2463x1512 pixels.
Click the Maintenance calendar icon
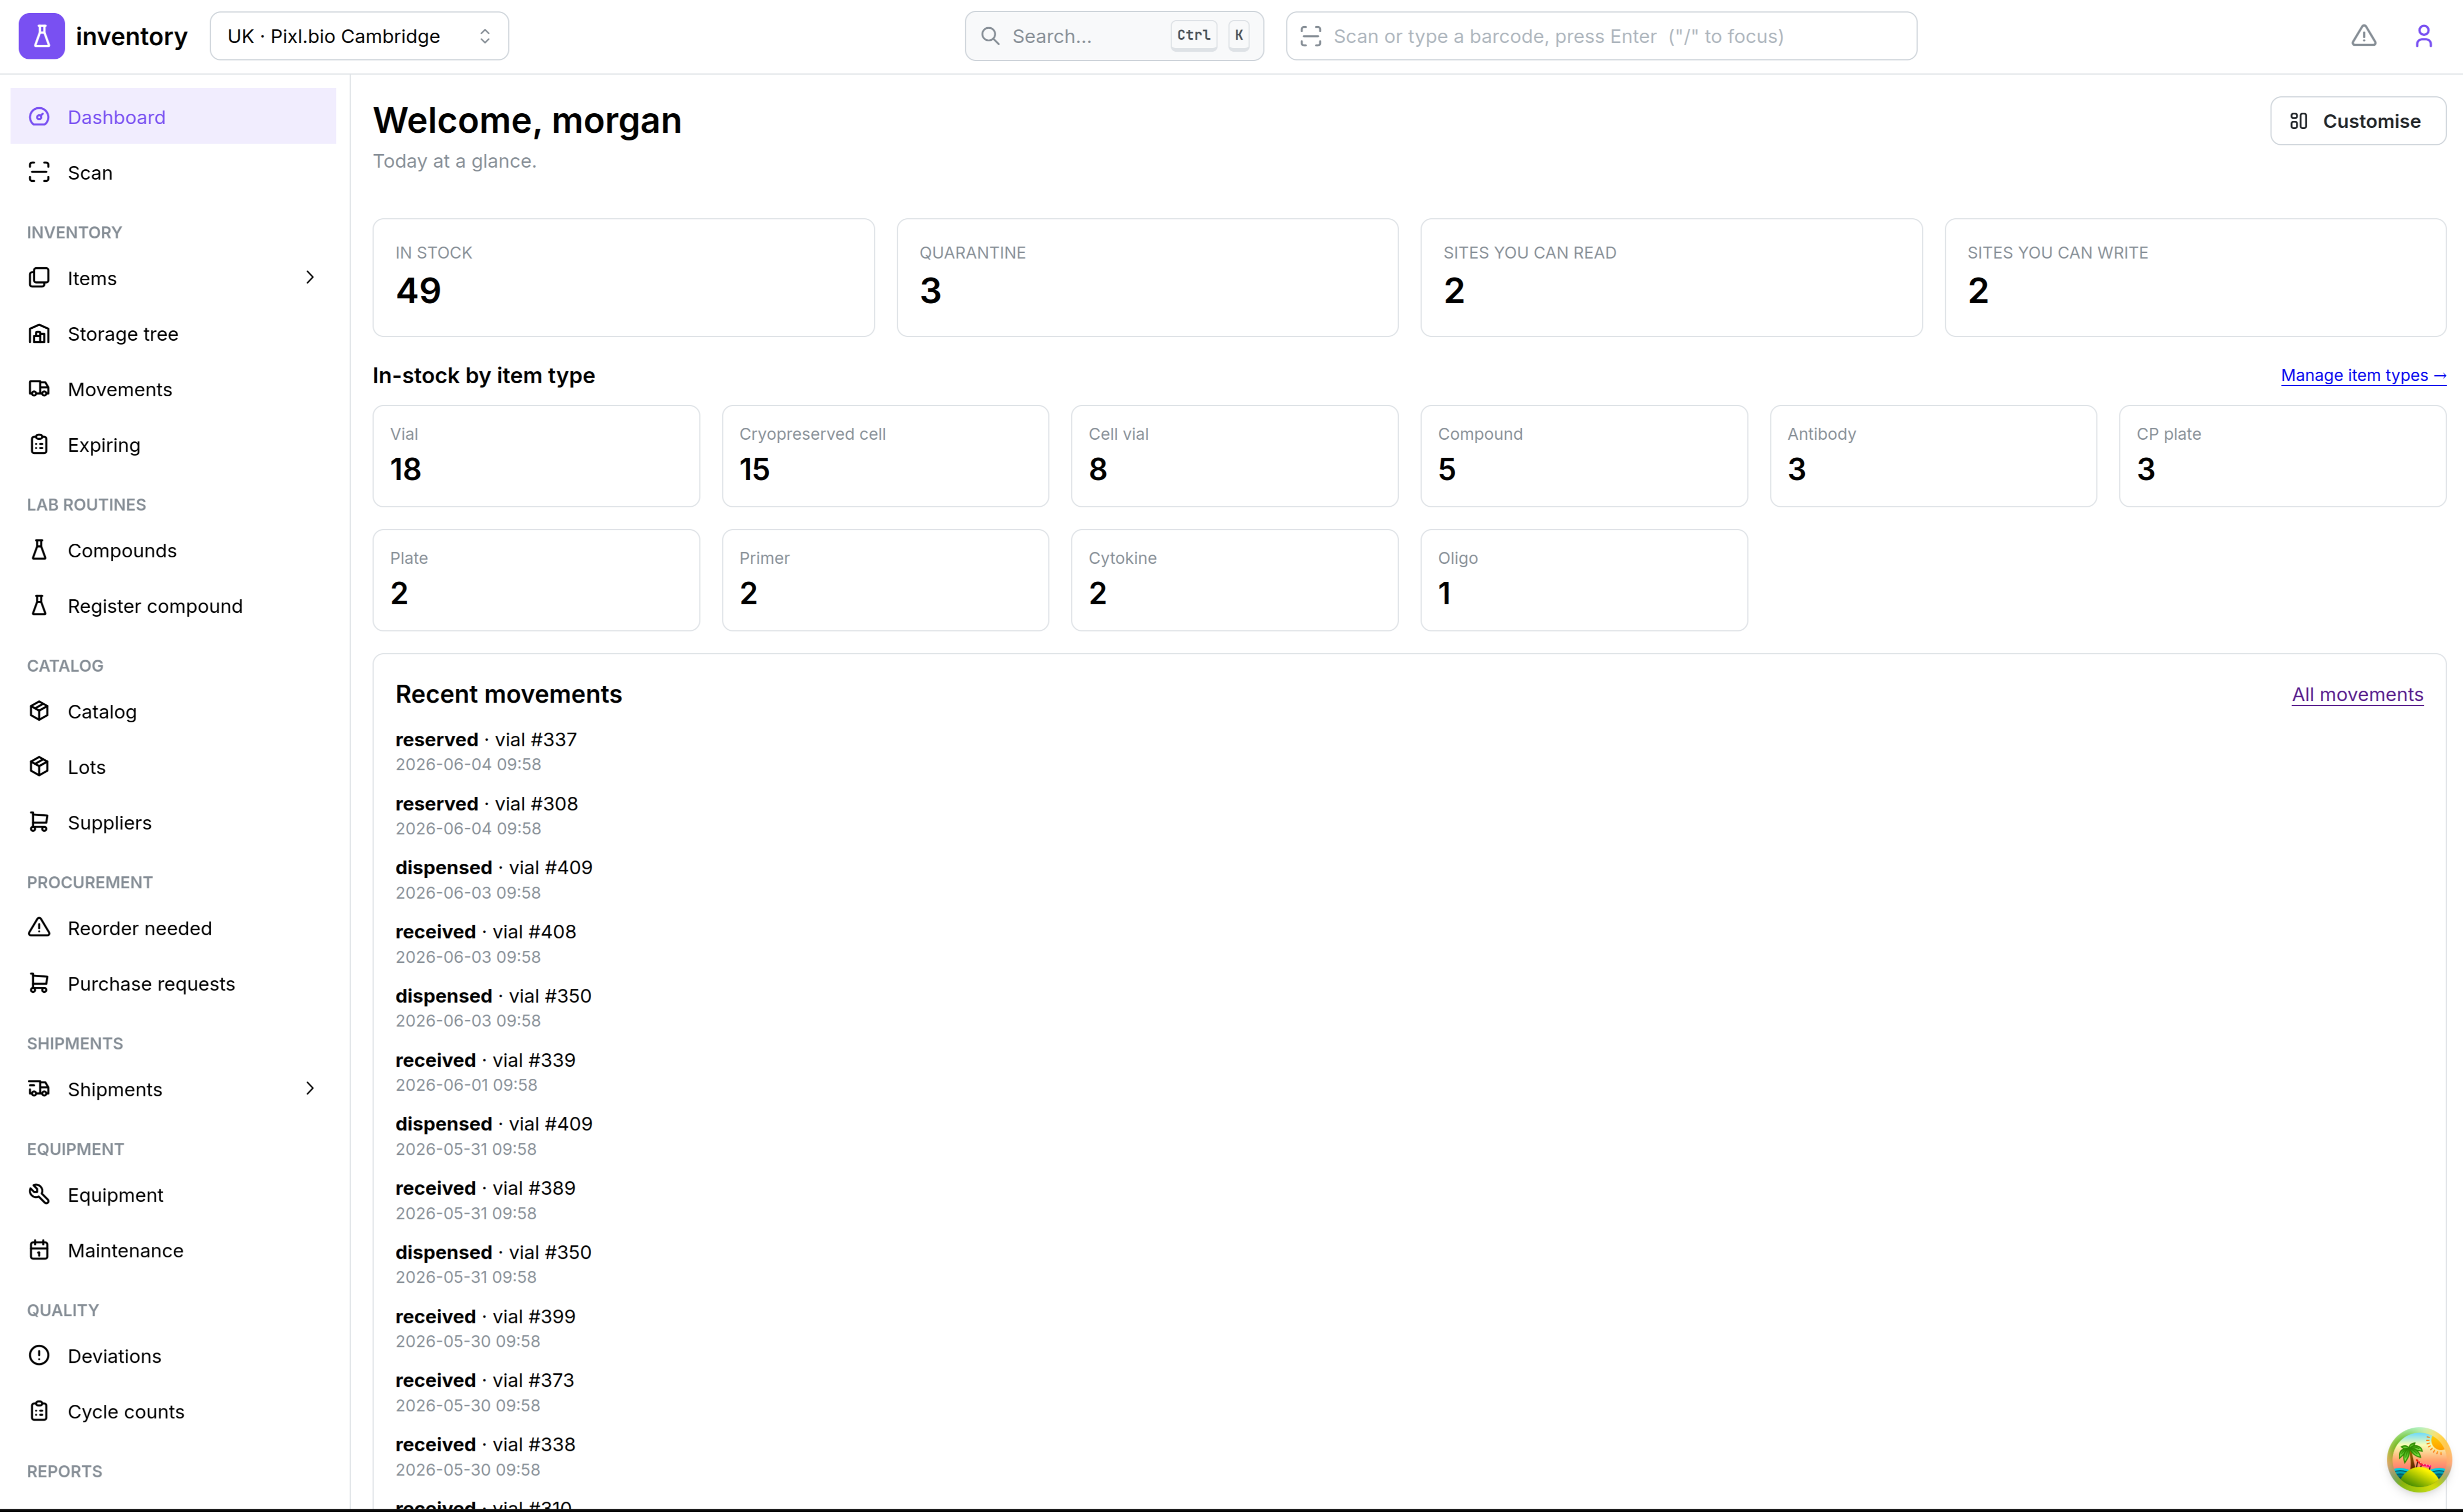tap(39, 1250)
